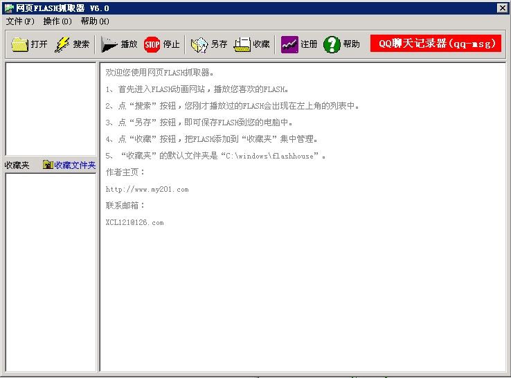This screenshot has height=378, width=511.
Task: Open the 文件(F) menu
Action: point(20,21)
